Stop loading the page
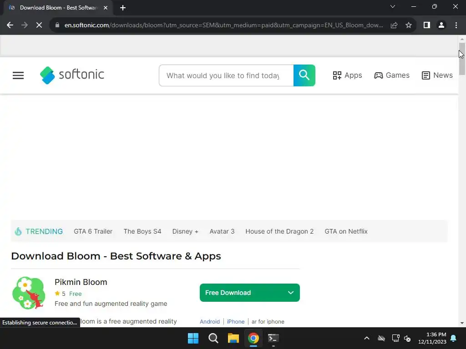 pos(39,25)
